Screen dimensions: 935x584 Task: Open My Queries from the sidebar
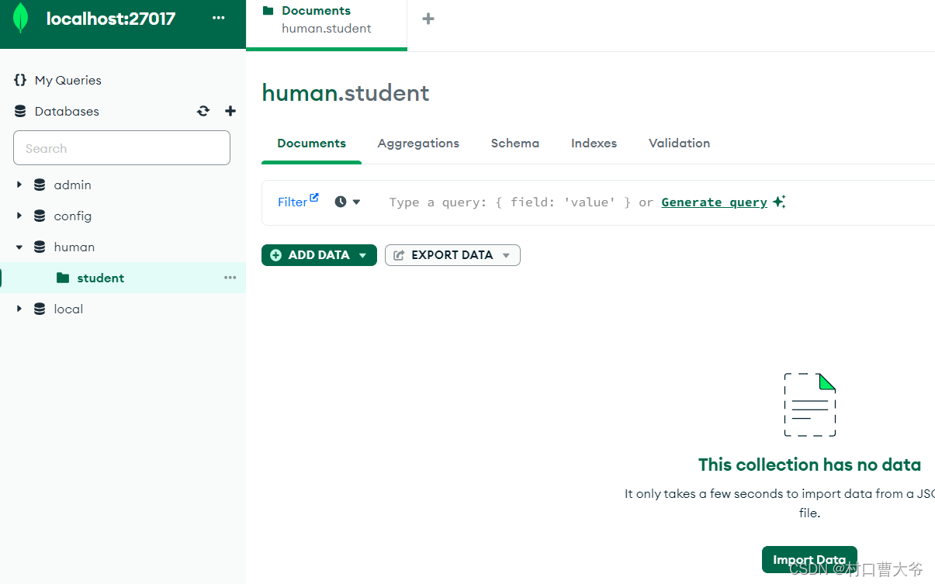[67, 80]
